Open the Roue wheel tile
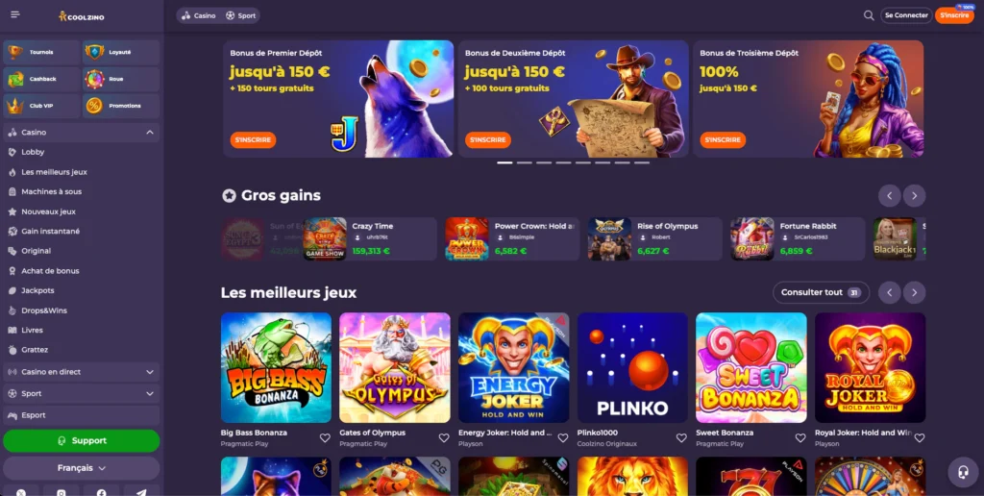The height and width of the screenshot is (496, 984). (x=121, y=79)
